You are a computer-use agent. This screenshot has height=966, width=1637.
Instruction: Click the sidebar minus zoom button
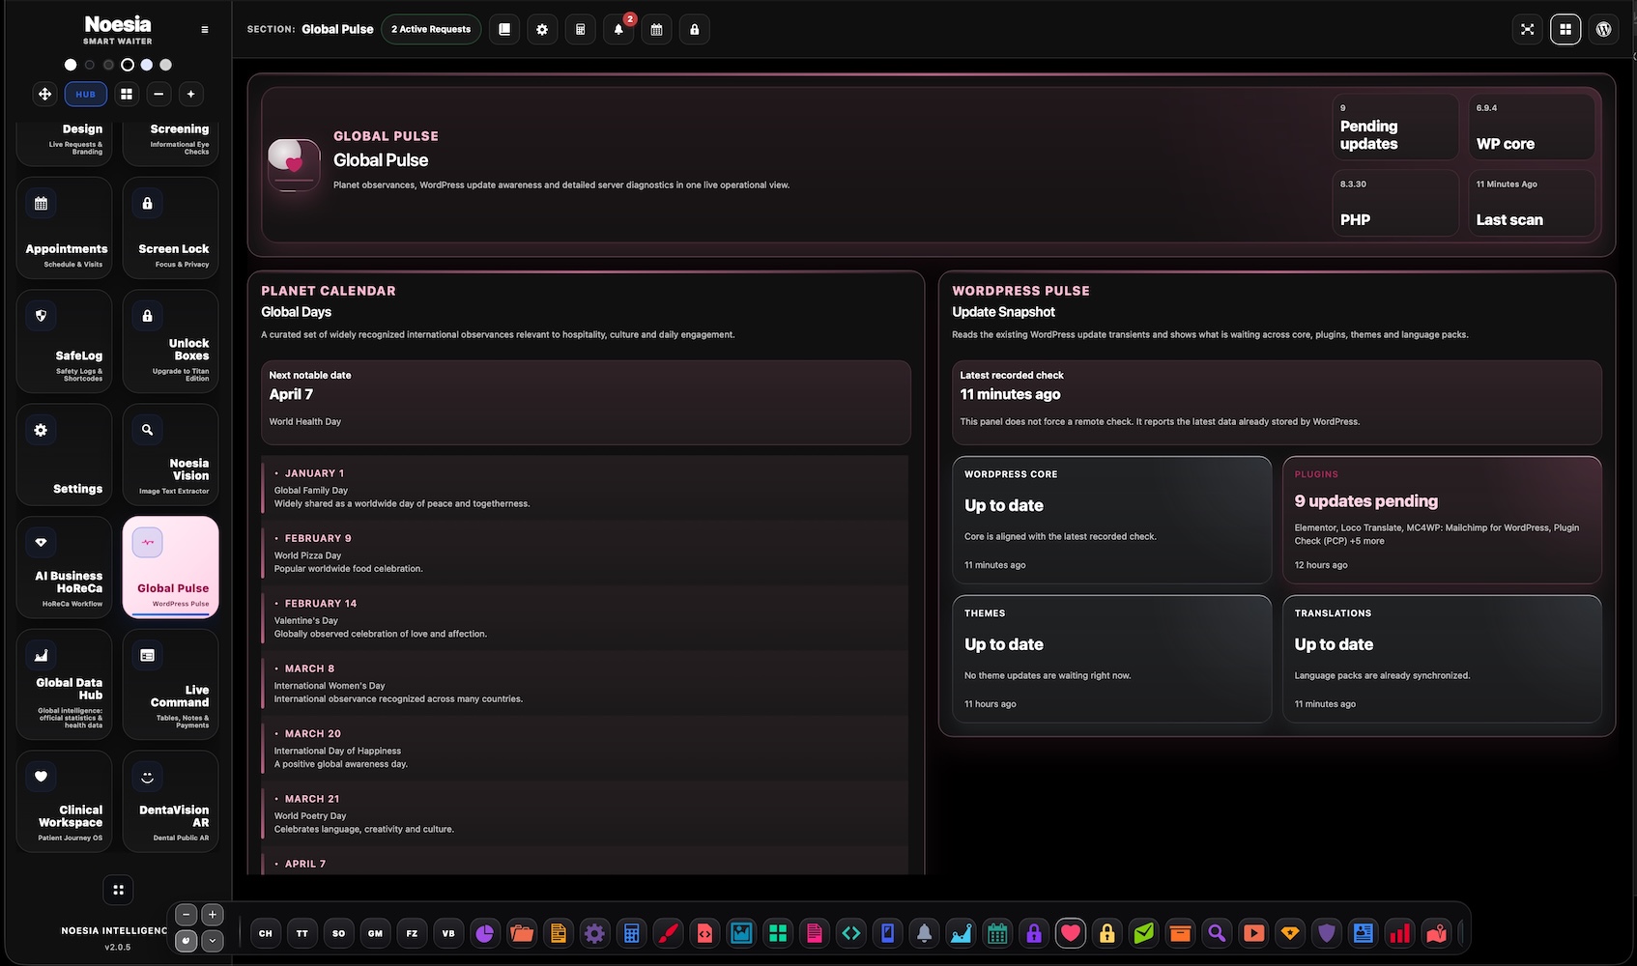pos(159,94)
